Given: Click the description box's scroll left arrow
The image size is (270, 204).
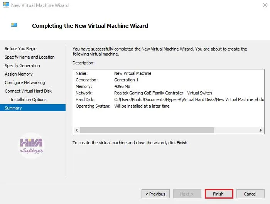Looking at the screenshot, I should tap(77, 130).
